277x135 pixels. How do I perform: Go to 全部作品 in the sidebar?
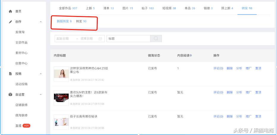tap(21, 42)
